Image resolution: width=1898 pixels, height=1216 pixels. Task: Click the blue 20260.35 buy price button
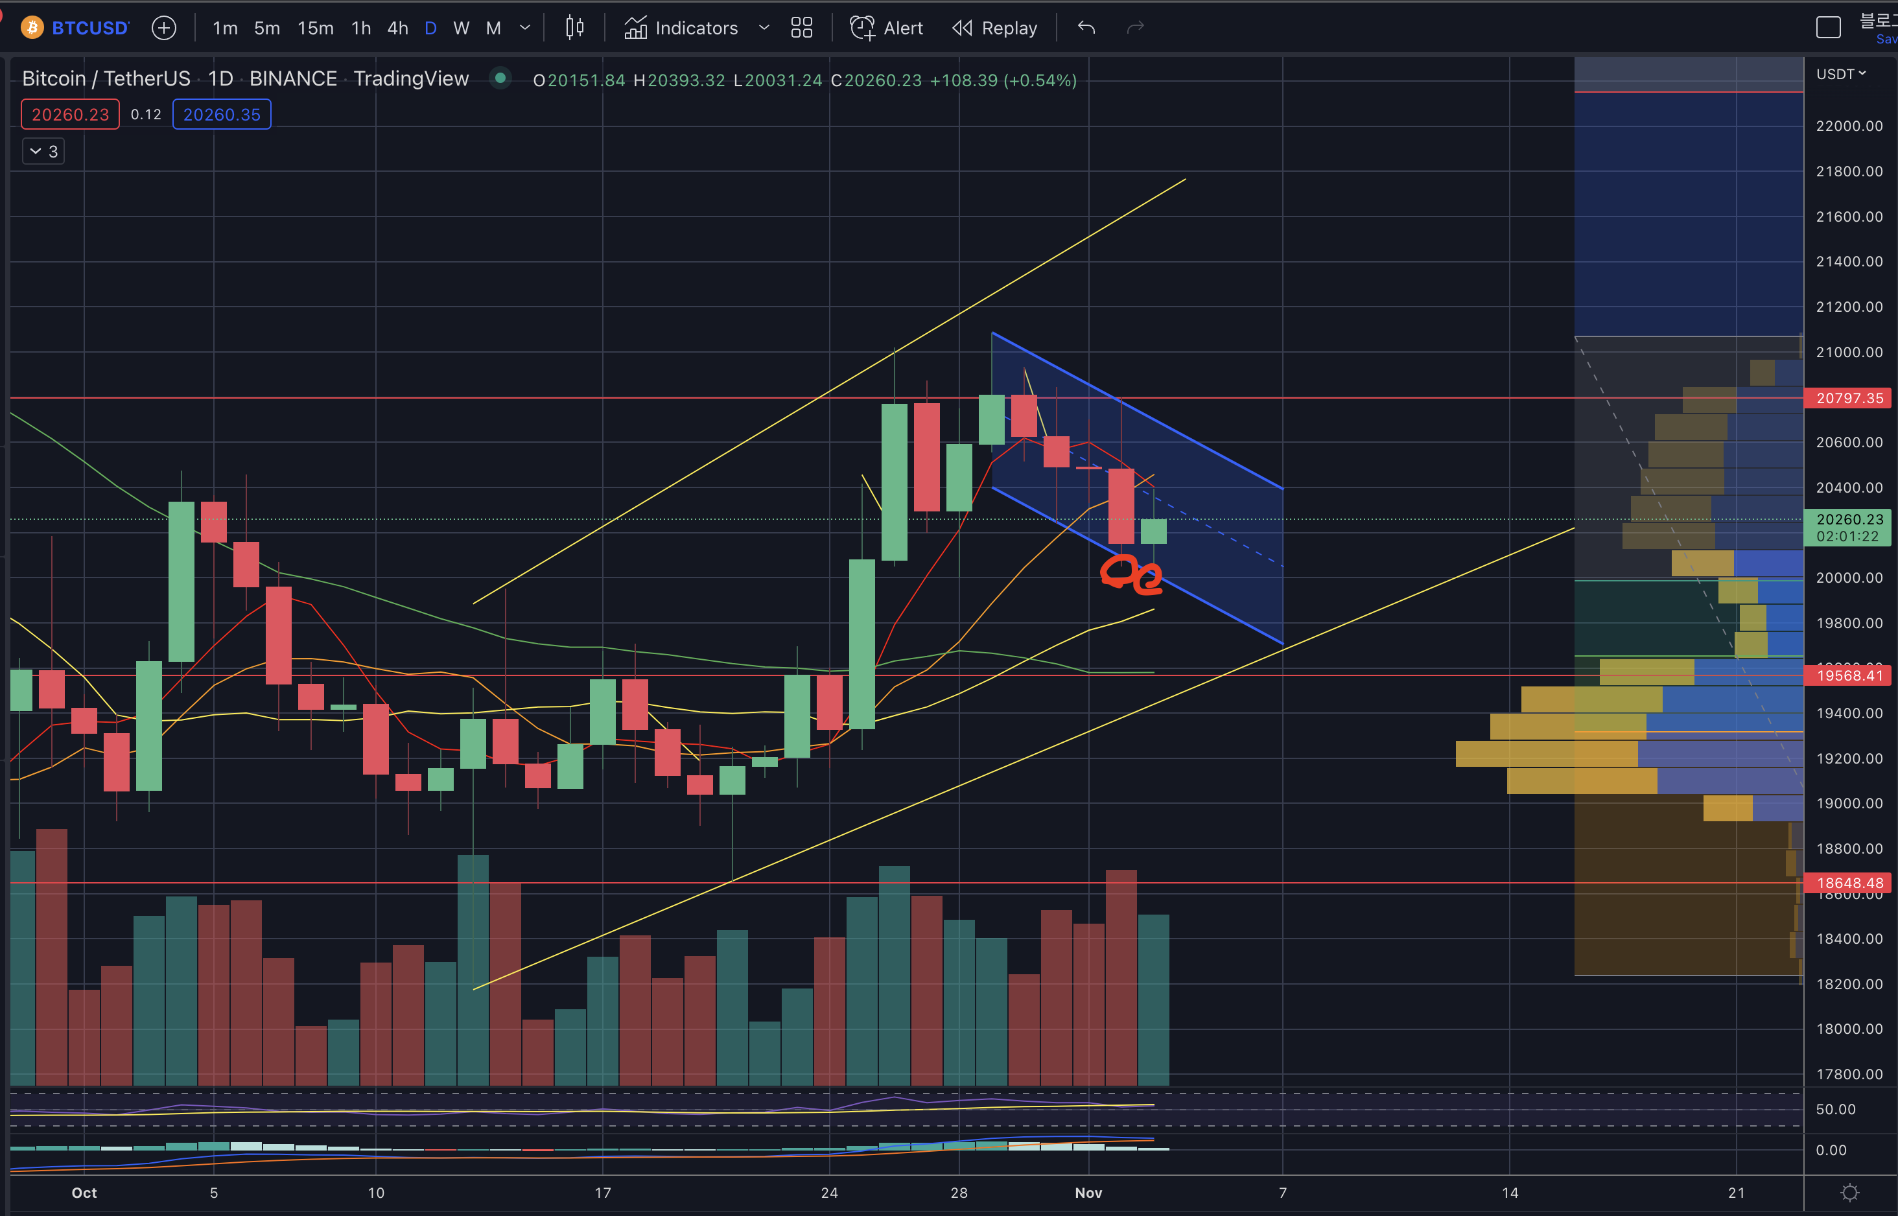pos(221,115)
